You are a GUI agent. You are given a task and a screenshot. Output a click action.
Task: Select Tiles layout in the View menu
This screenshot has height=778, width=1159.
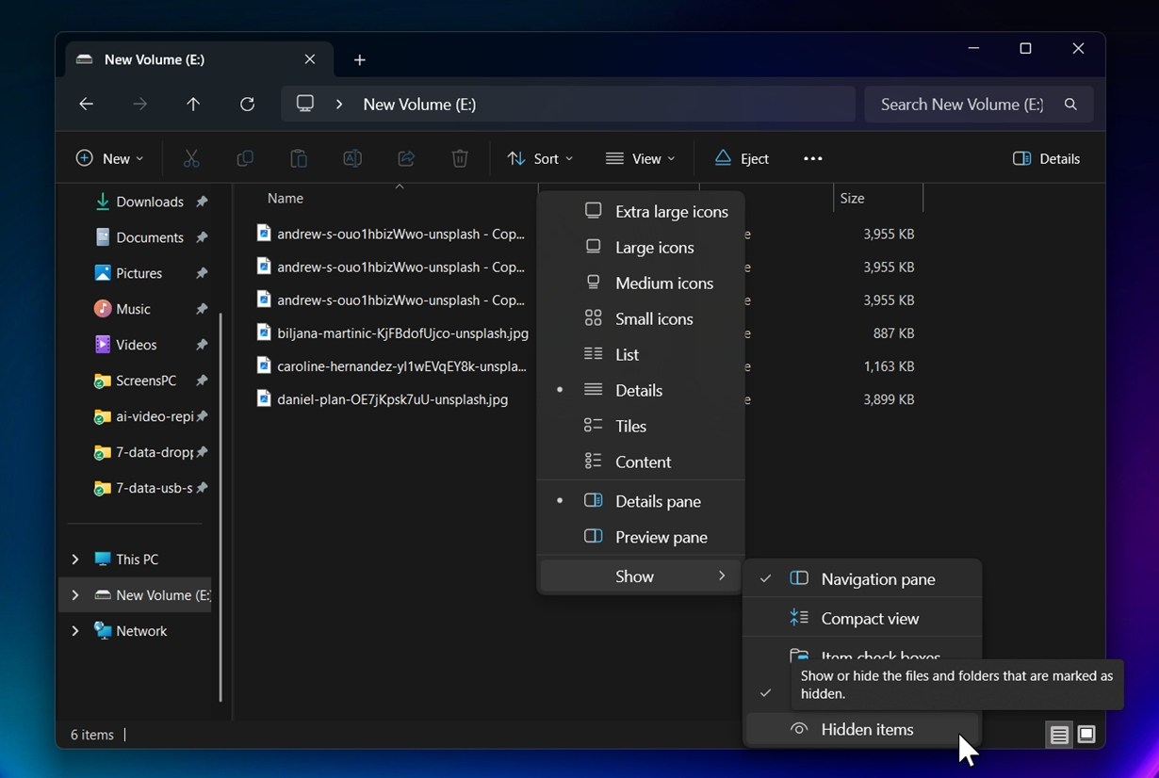[630, 427]
